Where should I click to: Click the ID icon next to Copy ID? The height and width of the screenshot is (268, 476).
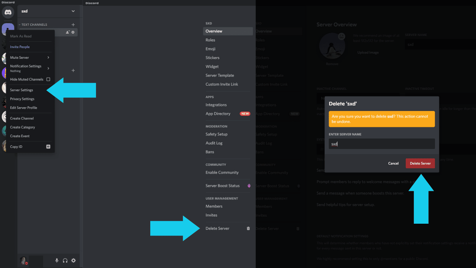[48, 147]
